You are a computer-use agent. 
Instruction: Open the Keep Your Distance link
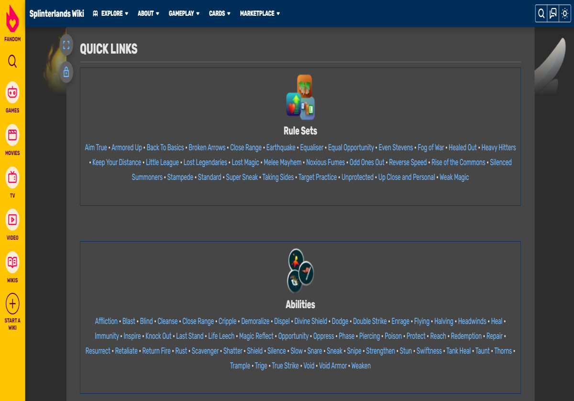point(117,162)
